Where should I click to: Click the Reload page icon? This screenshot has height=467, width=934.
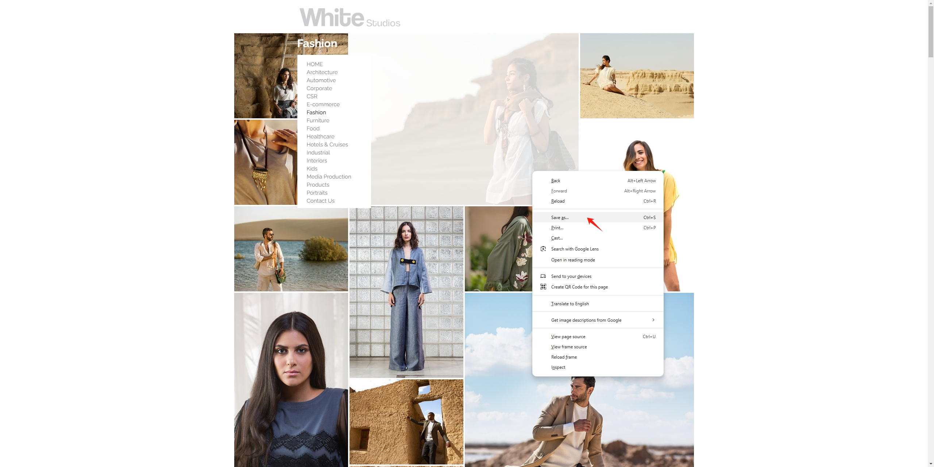click(557, 201)
